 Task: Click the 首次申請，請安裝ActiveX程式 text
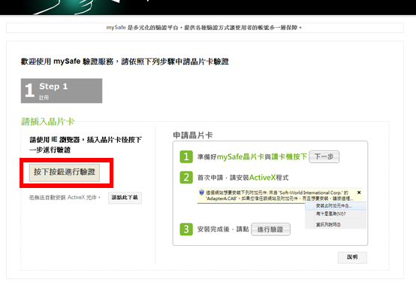(x=243, y=177)
